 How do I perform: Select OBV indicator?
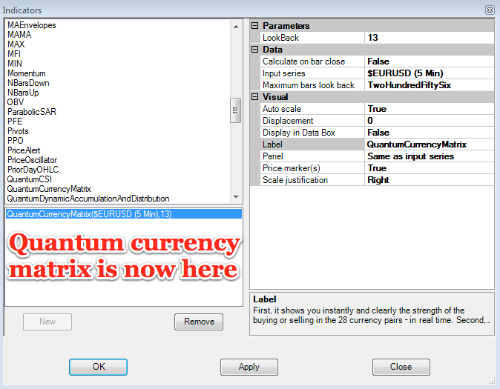16,102
